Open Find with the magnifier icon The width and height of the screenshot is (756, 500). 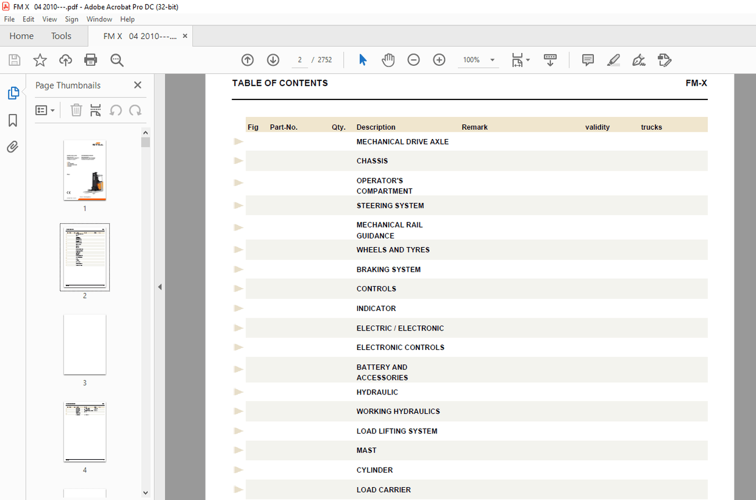point(116,60)
